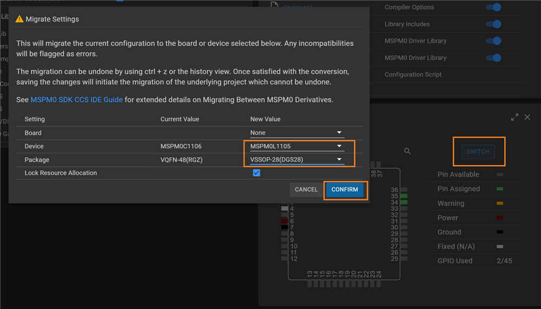Screen dimensions: 541x309
Task: Click the Configuration Script entry
Action: coord(413,74)
